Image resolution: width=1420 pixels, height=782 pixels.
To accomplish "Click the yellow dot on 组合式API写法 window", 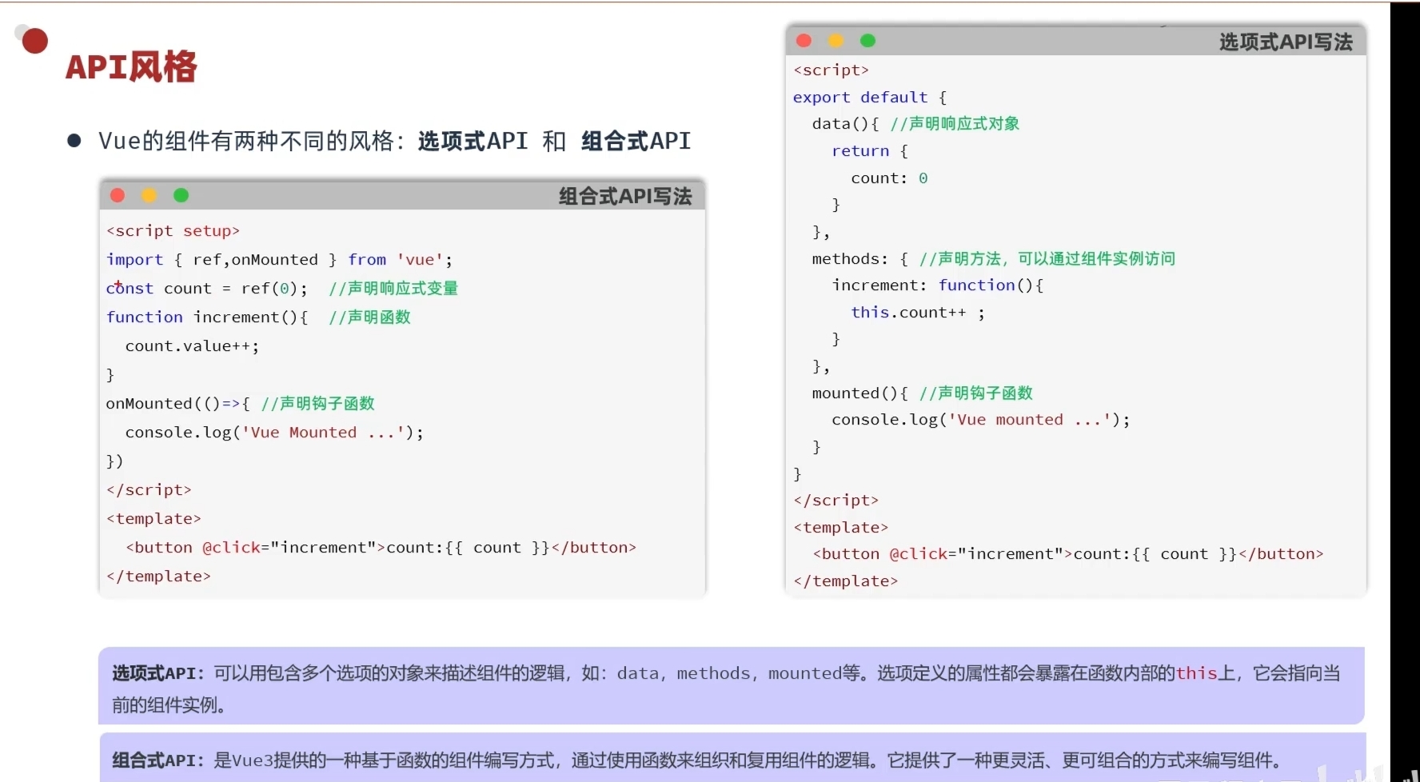I will click(x=150, y=195).
